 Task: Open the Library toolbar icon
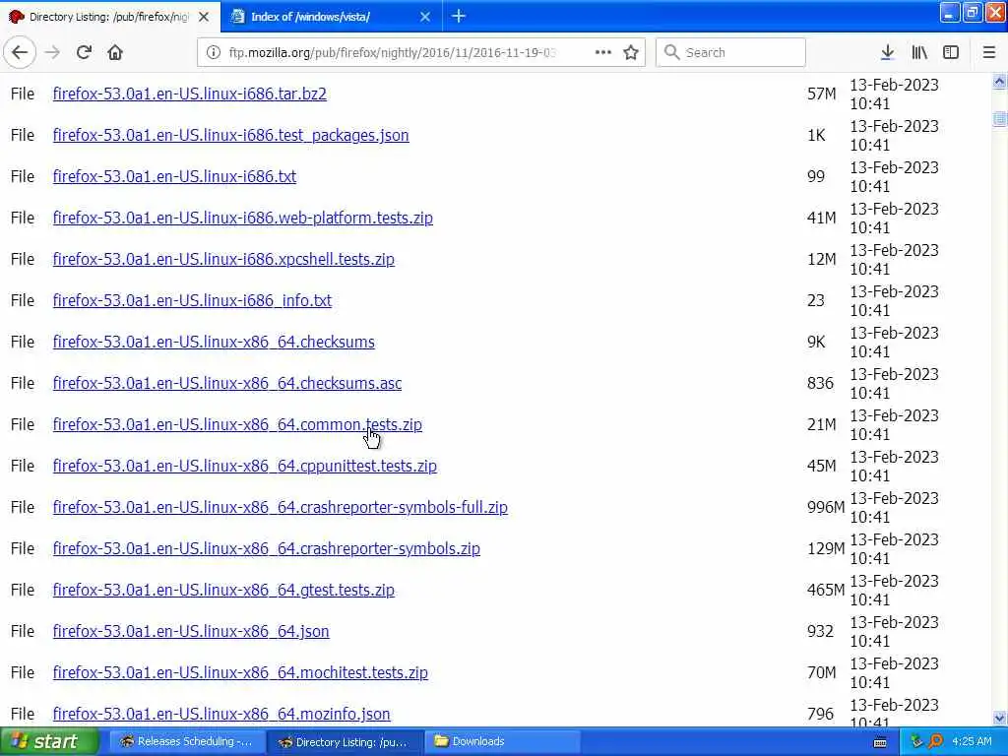919,52
